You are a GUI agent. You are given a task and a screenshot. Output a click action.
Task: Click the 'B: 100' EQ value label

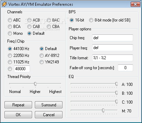127,93
